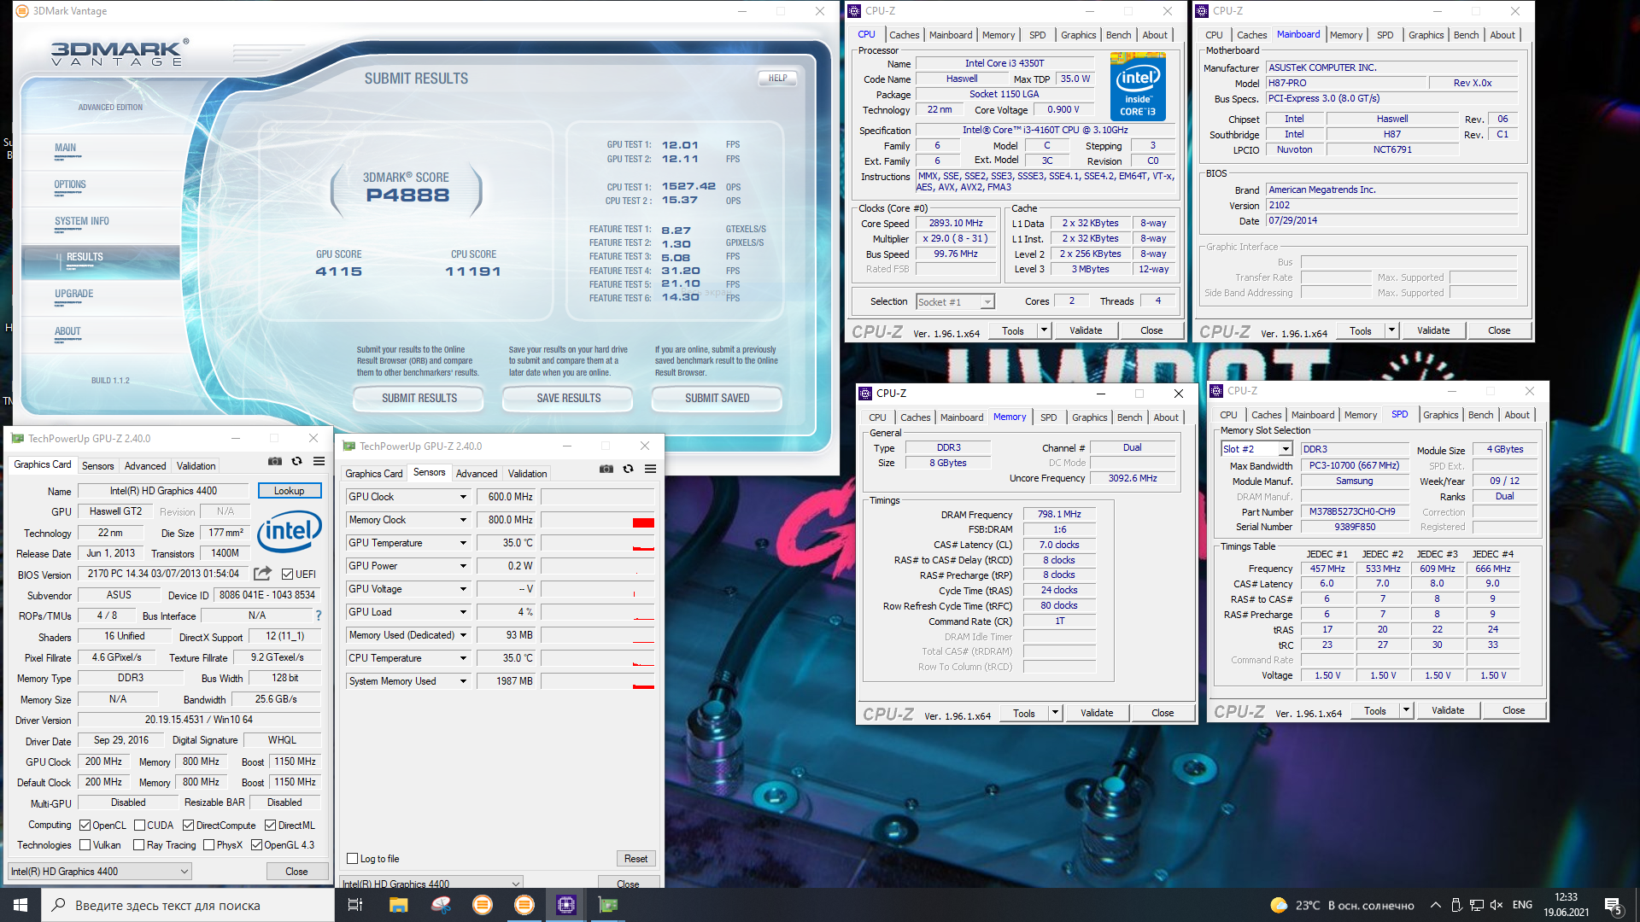The height and width of the screenshot is (922, 1640).
Task: Open the Graphics tab in CPU-Z Memory window
Action: (1089, 417)
